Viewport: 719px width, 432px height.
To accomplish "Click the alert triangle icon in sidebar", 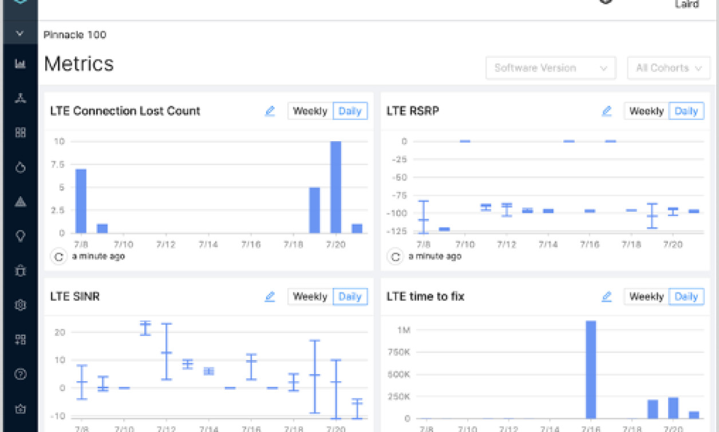I will pos(20,202).
